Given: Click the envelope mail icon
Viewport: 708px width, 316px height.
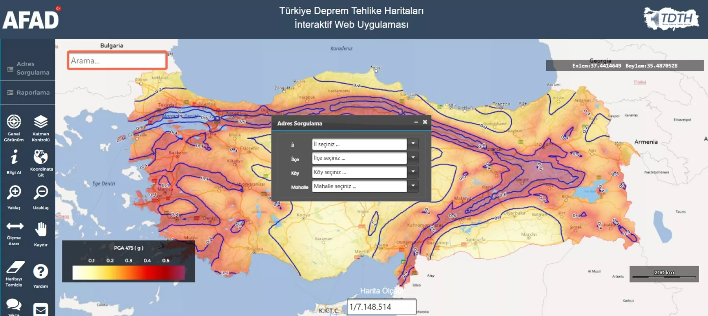Looking at the screenshot, I should point(41,309).
